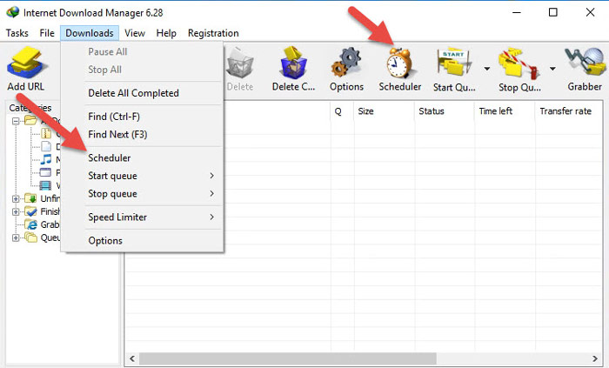This screenshot has width=609, height=368.
Task: Click the horizontal scrollbar thumb
Action: (287, 358)
